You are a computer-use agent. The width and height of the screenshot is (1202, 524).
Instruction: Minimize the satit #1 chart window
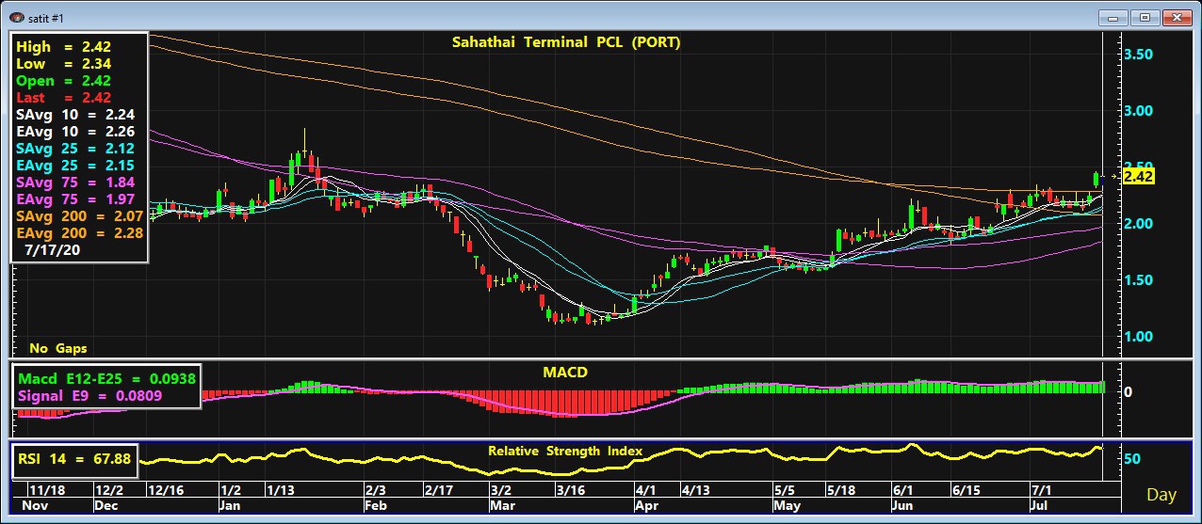(x=1112, y=17)
